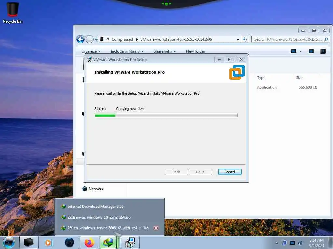The image size is (333, 249).
Task: Toggle the preview pane icon
Action: (x=311, y=51)
